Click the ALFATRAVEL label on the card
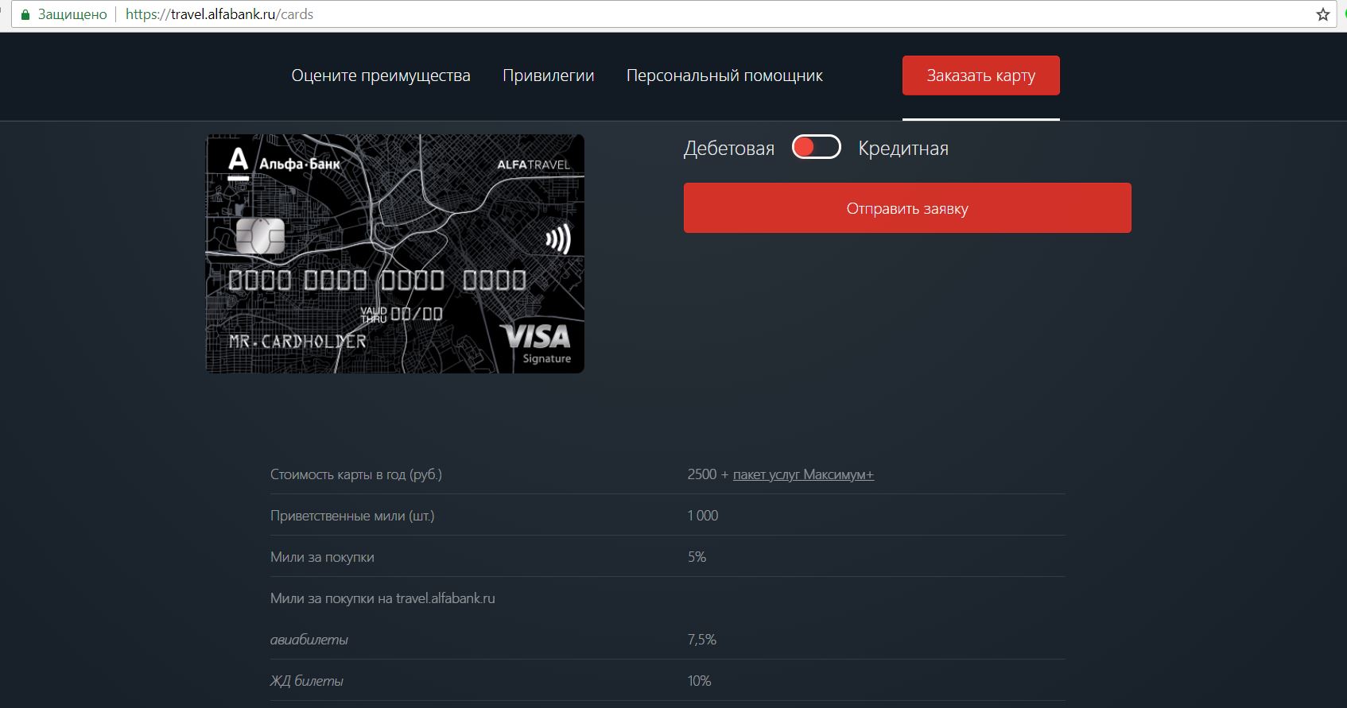Viewport: 1347px width, 708px height. (533, 164)
